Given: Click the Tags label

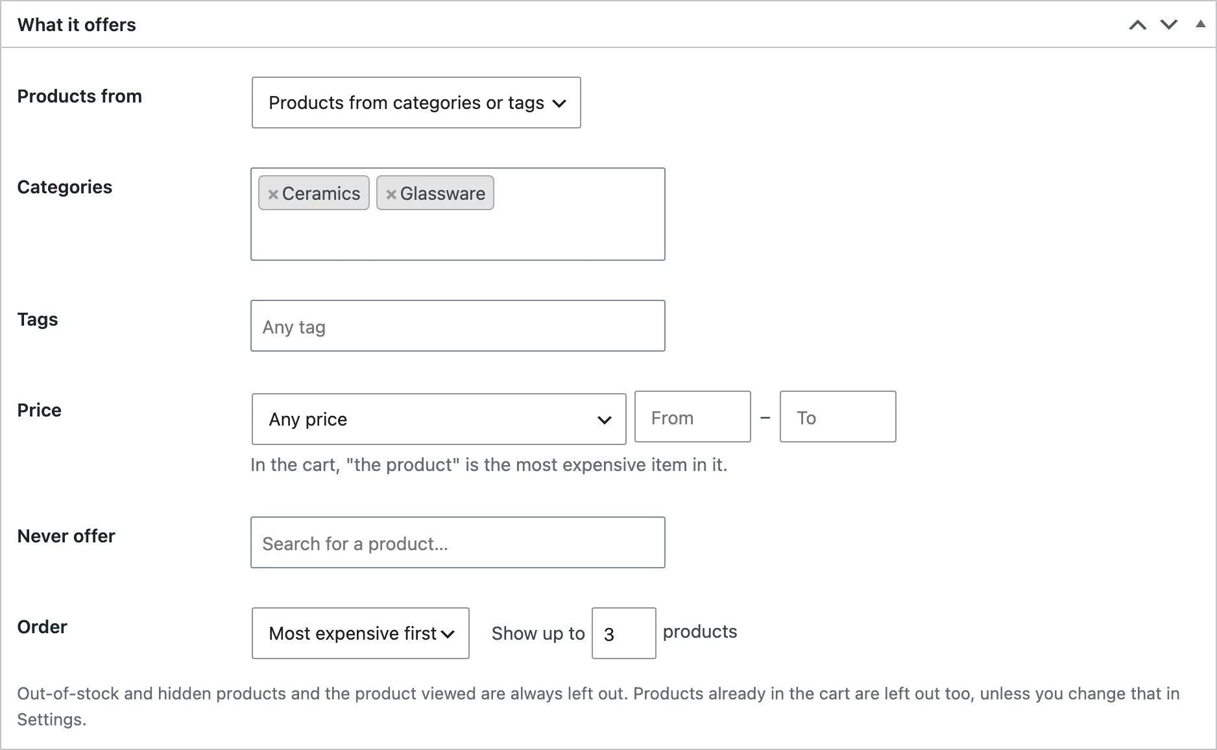Looking at the screenshot, I should tap(38, 319).
